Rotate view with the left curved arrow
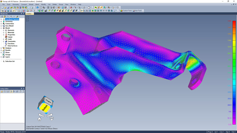Image resolution: width=237 pixels, height=133 pixels. click(x=41, y=115)
